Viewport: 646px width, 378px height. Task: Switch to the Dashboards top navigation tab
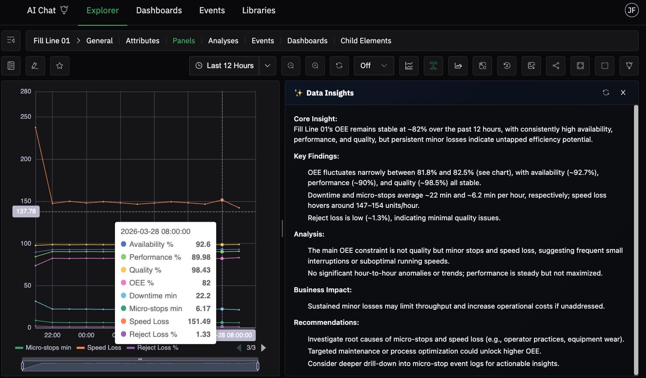[159, 10]
